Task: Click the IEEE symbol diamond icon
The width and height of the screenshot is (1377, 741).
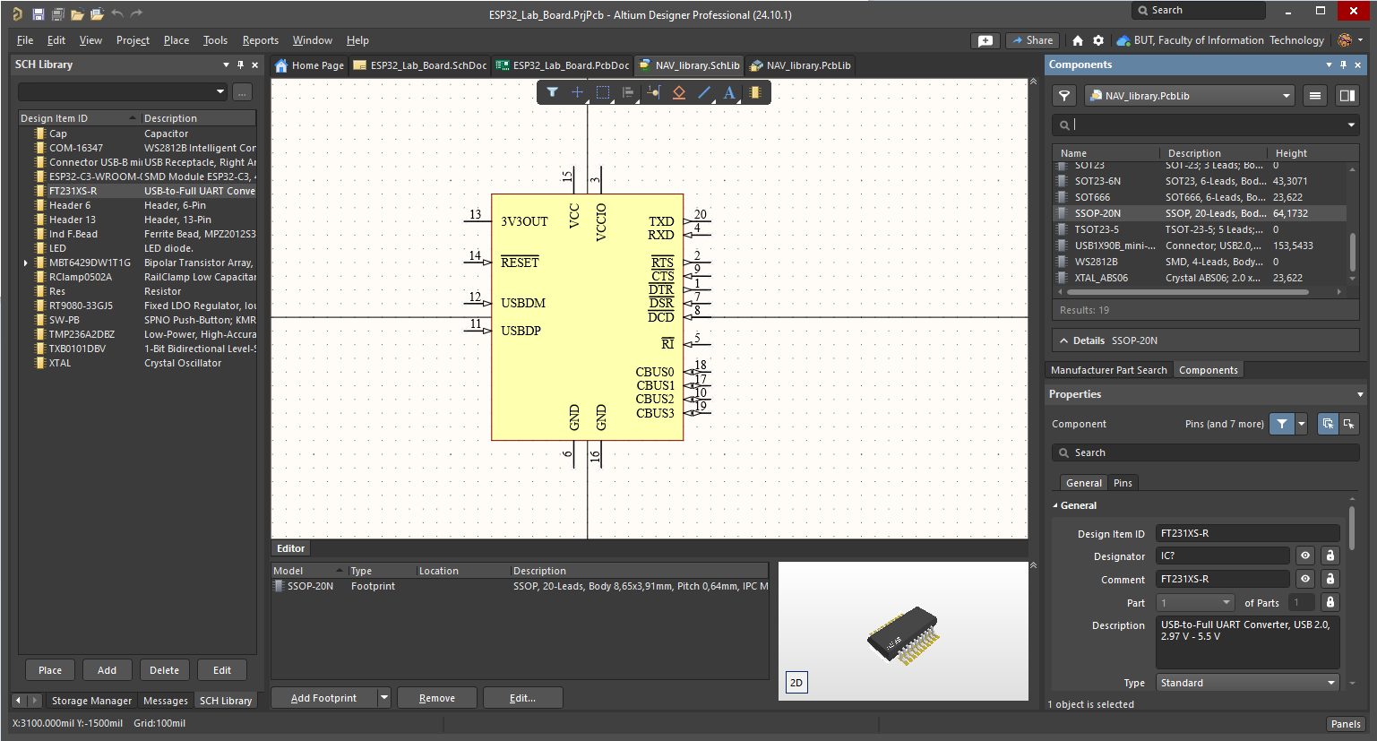Action: (679, 92)
